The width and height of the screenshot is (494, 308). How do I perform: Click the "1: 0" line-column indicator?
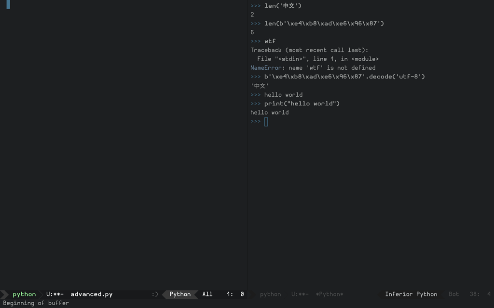click(x=235, y=294)
